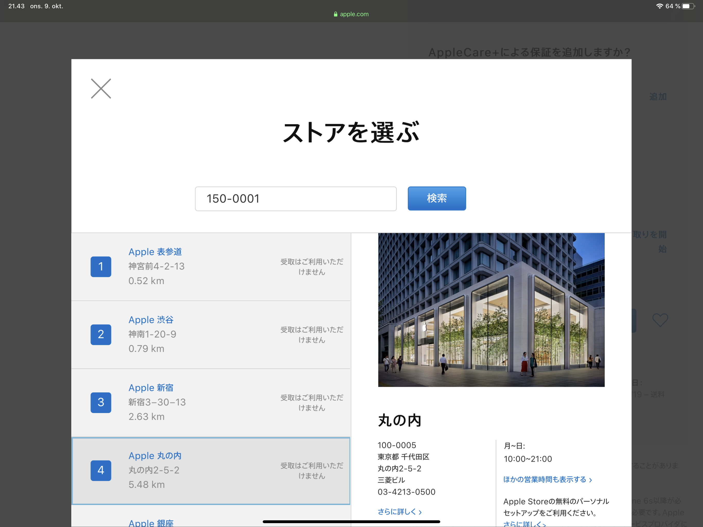Viewport: 703px width, 527px height.
Task: Click 新宿3–30–13 address text
Action: pos(157,402)
